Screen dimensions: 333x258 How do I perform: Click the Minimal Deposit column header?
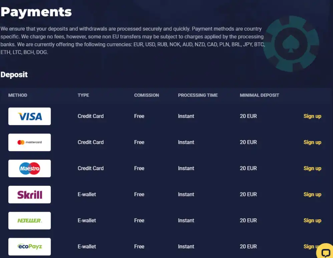click(x=259, y=95)
